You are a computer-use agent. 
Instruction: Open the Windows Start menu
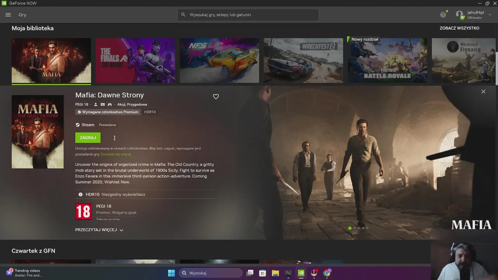[171, 273]
